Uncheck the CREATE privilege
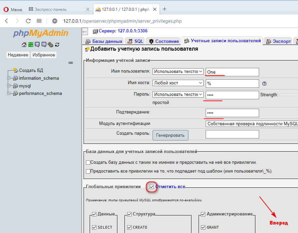Viewport: 298px width, 233px height. (129, 227)
